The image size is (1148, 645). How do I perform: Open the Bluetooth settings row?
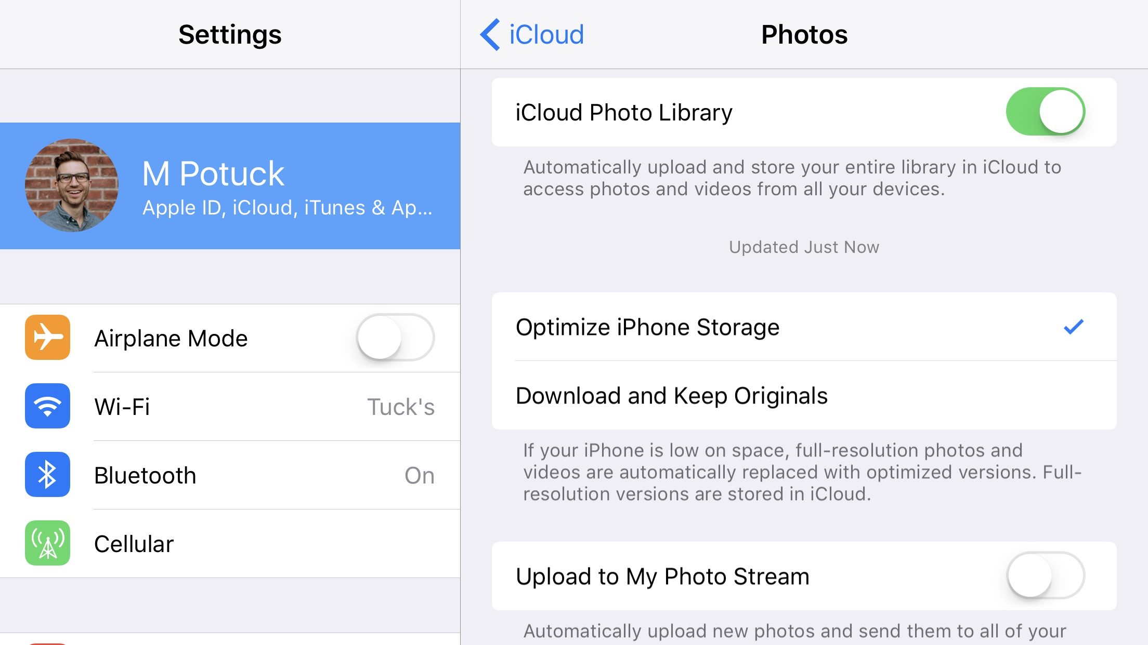(230, 475)
